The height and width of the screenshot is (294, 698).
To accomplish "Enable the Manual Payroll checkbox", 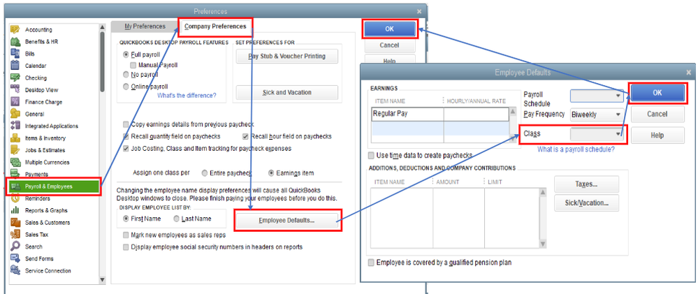I will pos(133,65).
